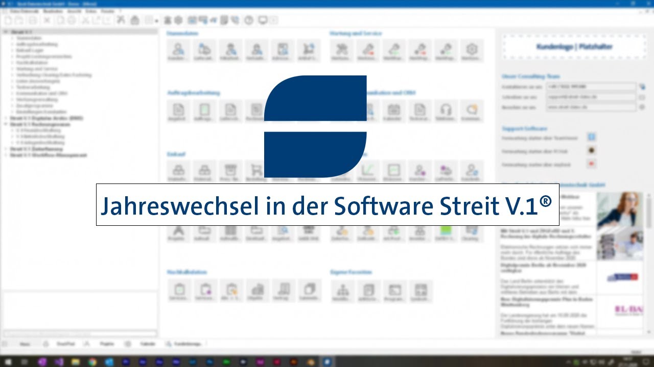This screenshot has width=654, height=367.
Task: Open the Windows Start button
Action: click(x=9, y=361)
